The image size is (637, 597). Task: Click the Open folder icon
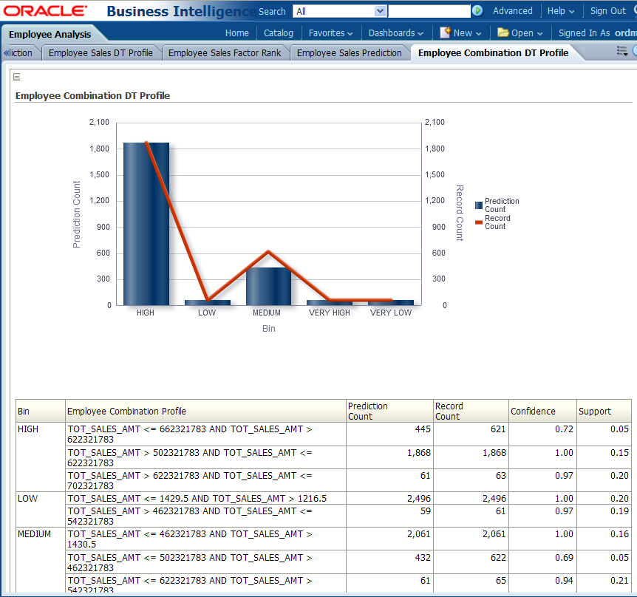pos(503,33)
